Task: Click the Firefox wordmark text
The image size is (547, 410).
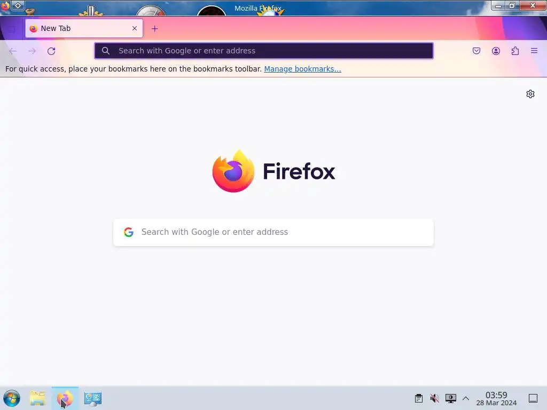Action: 299,171
